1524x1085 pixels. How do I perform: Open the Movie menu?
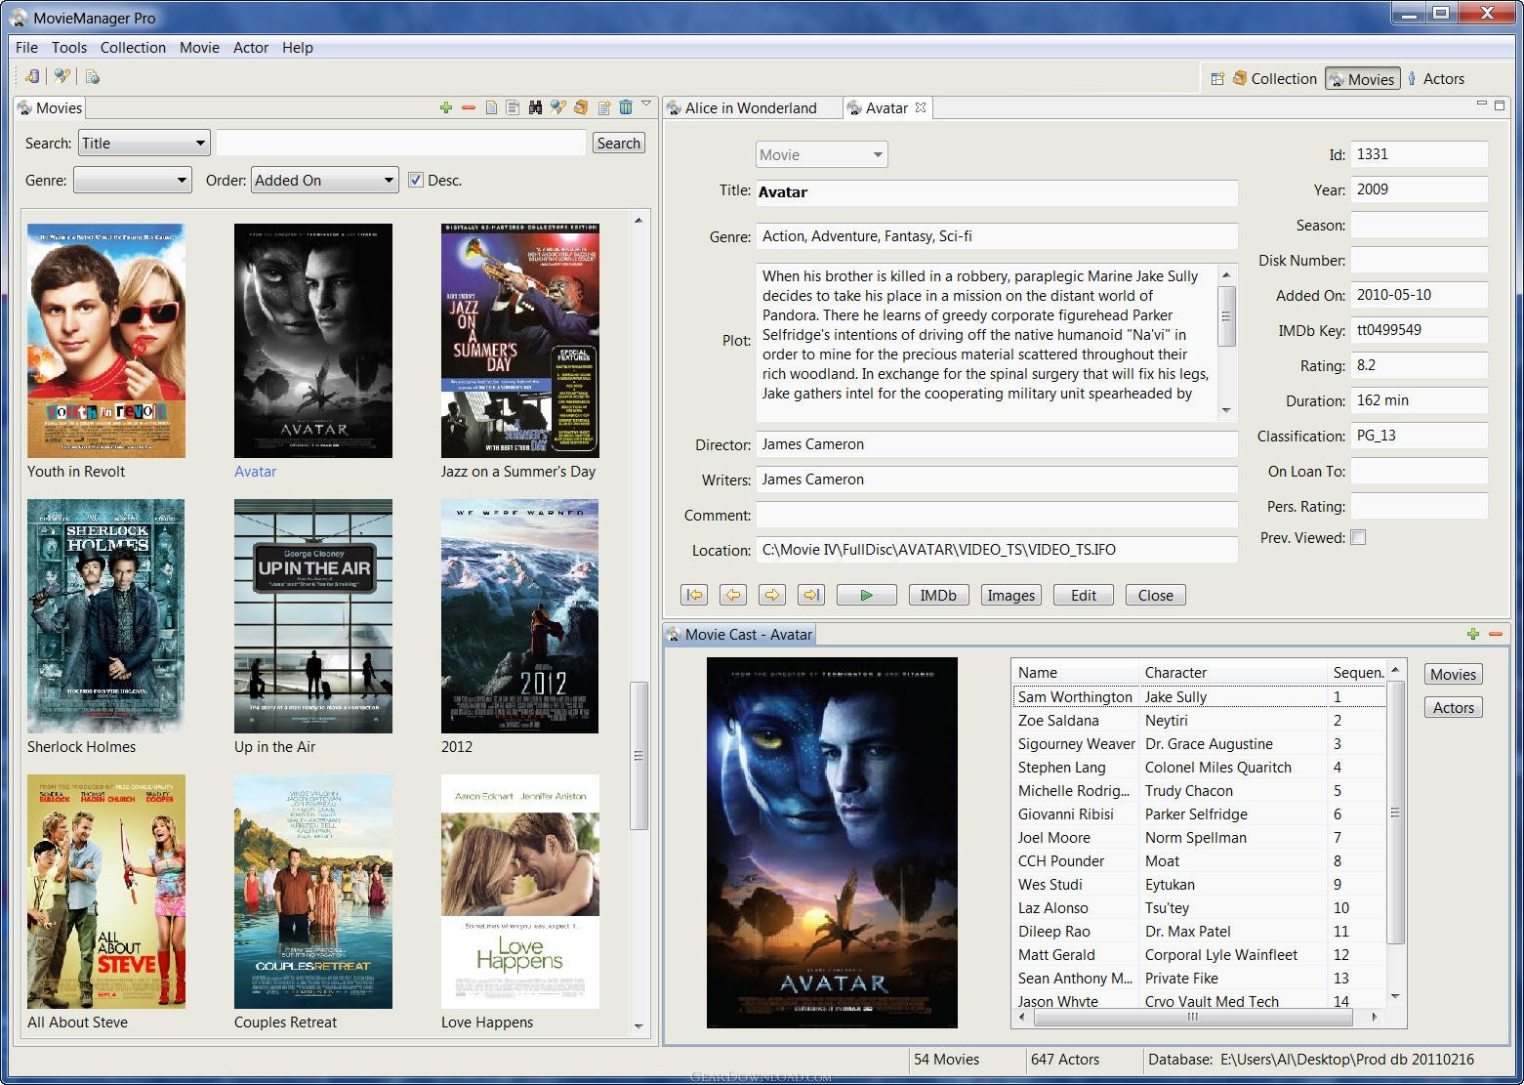(x=199, y=47)
